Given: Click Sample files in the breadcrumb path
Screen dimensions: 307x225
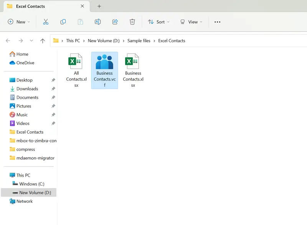Looking at the screenshot, I should [x=139, y=41].
